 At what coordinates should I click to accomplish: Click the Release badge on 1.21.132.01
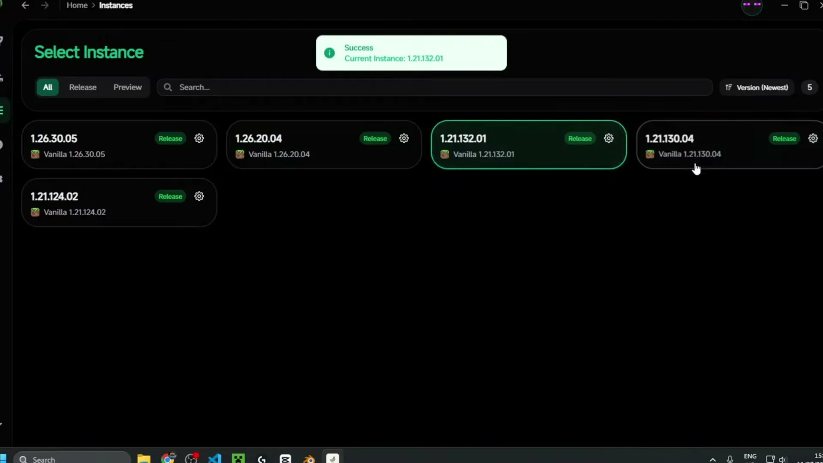580,138
